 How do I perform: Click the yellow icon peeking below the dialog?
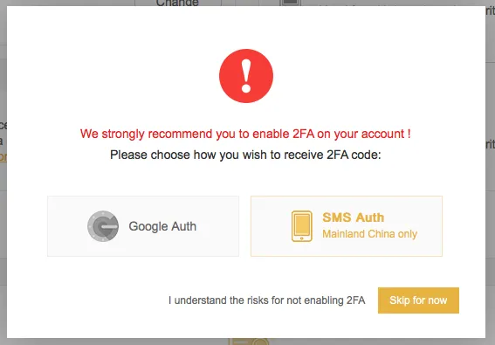(249, 342)
